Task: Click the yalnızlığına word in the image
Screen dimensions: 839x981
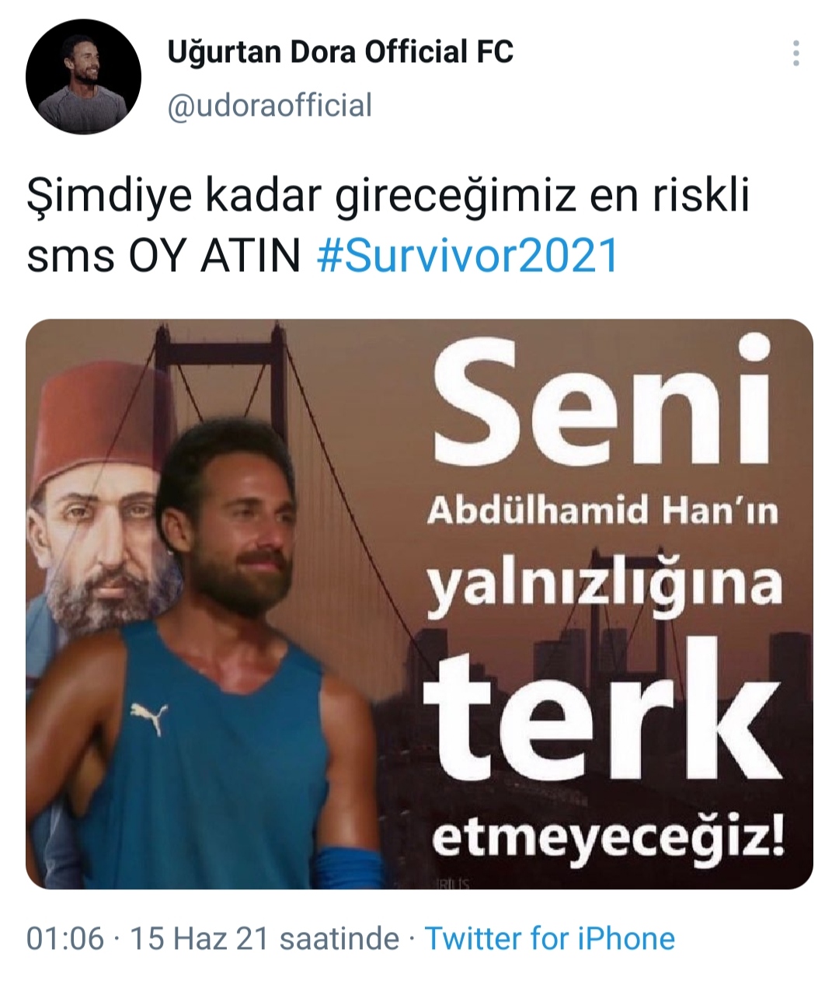Action: pyautogui.click(x=604, y=585)
